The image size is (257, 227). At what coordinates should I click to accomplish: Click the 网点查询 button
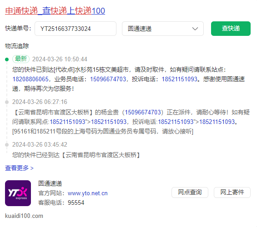pos(190,192)
